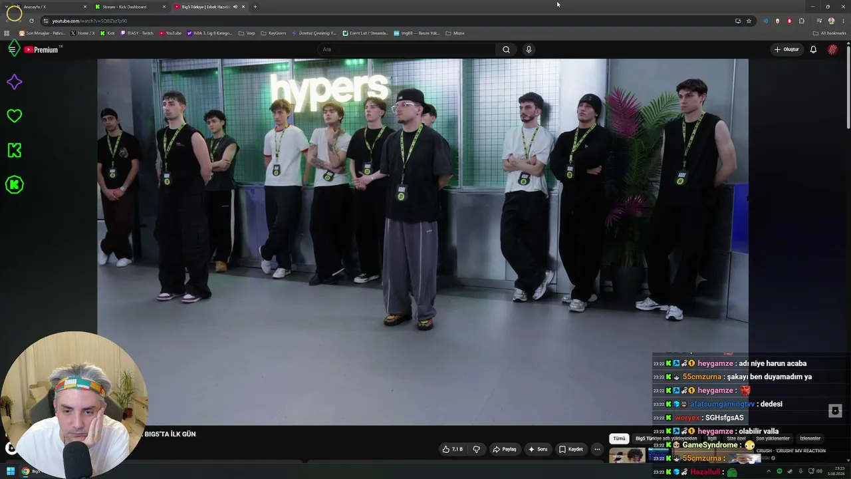Open All Bookmarks folder
The image size is (851, 479).
(830, 33)
